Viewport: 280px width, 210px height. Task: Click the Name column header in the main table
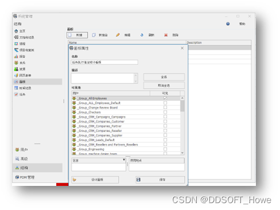tap(127, 42)
